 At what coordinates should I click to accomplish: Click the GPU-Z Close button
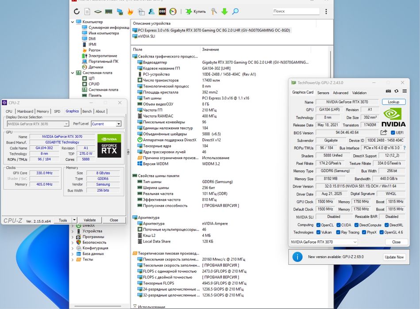396,242
